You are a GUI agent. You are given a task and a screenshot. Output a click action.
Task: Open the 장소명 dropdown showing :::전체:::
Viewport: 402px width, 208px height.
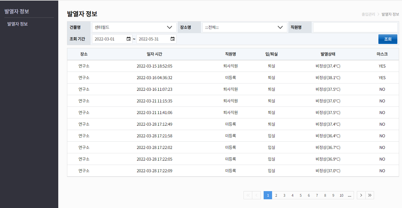[244, 27]
